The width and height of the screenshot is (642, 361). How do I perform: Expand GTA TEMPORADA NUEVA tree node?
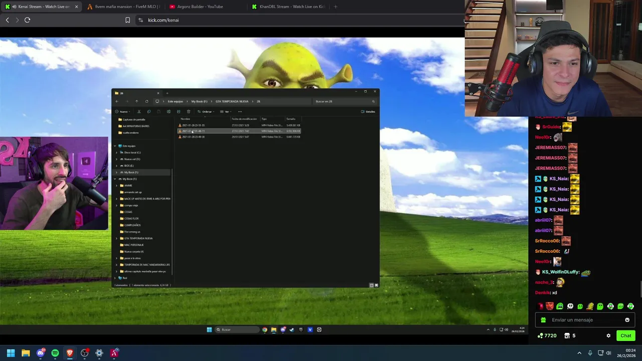pos(116,238)
